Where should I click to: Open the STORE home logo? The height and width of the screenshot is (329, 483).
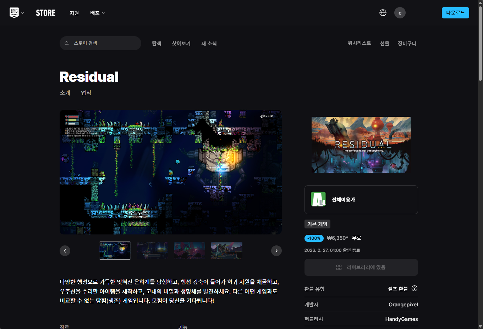coord(45,13)
